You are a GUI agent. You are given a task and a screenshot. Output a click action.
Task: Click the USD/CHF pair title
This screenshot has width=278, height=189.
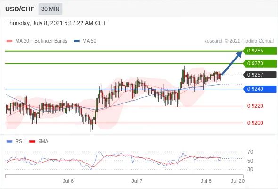coord(20,9)
